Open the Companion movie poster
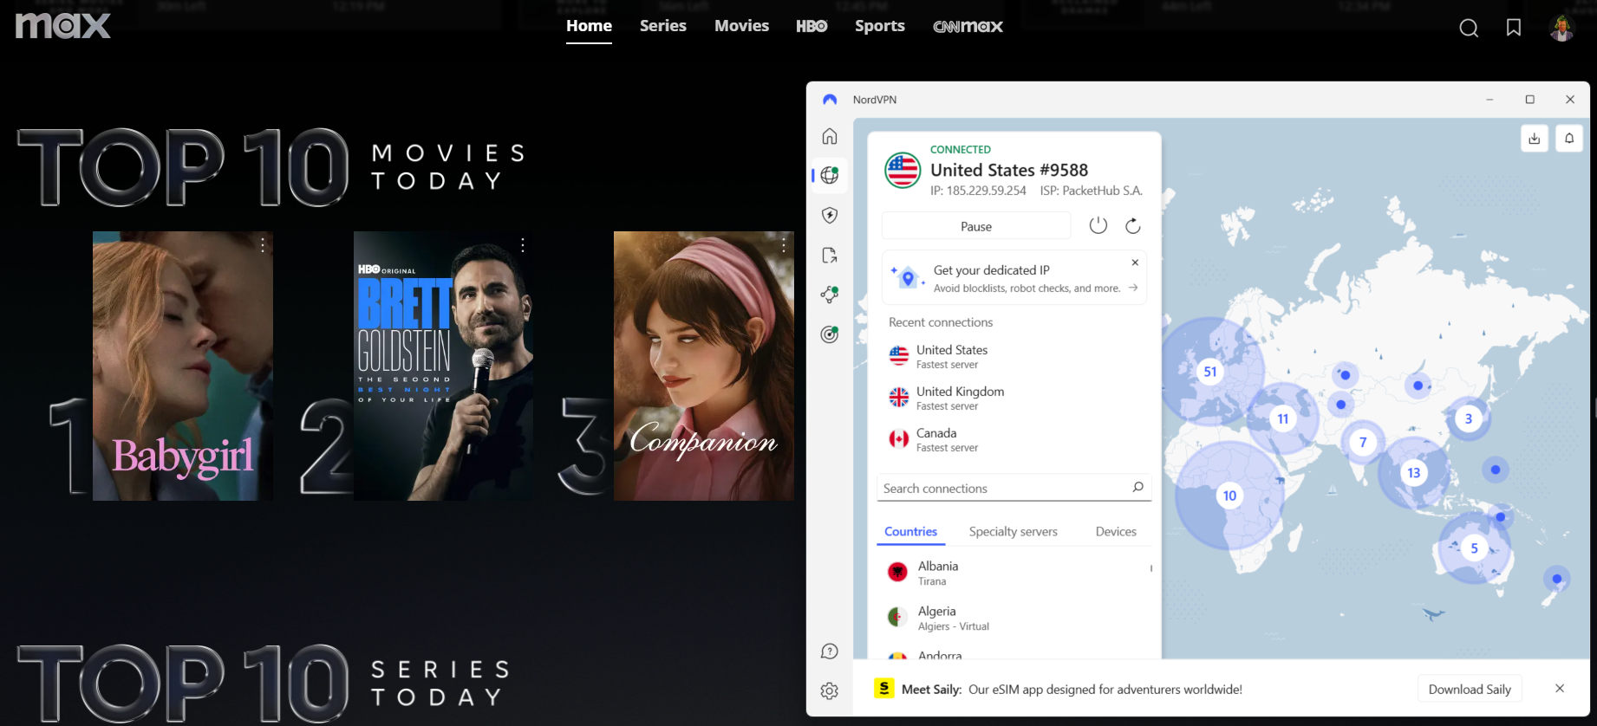 tap(704, 366)
